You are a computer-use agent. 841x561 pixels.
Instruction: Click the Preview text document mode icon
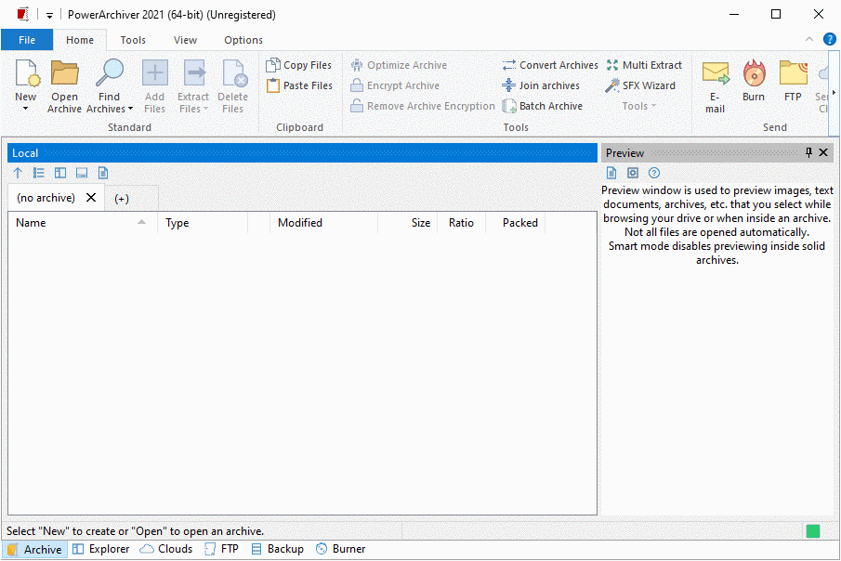611,173
